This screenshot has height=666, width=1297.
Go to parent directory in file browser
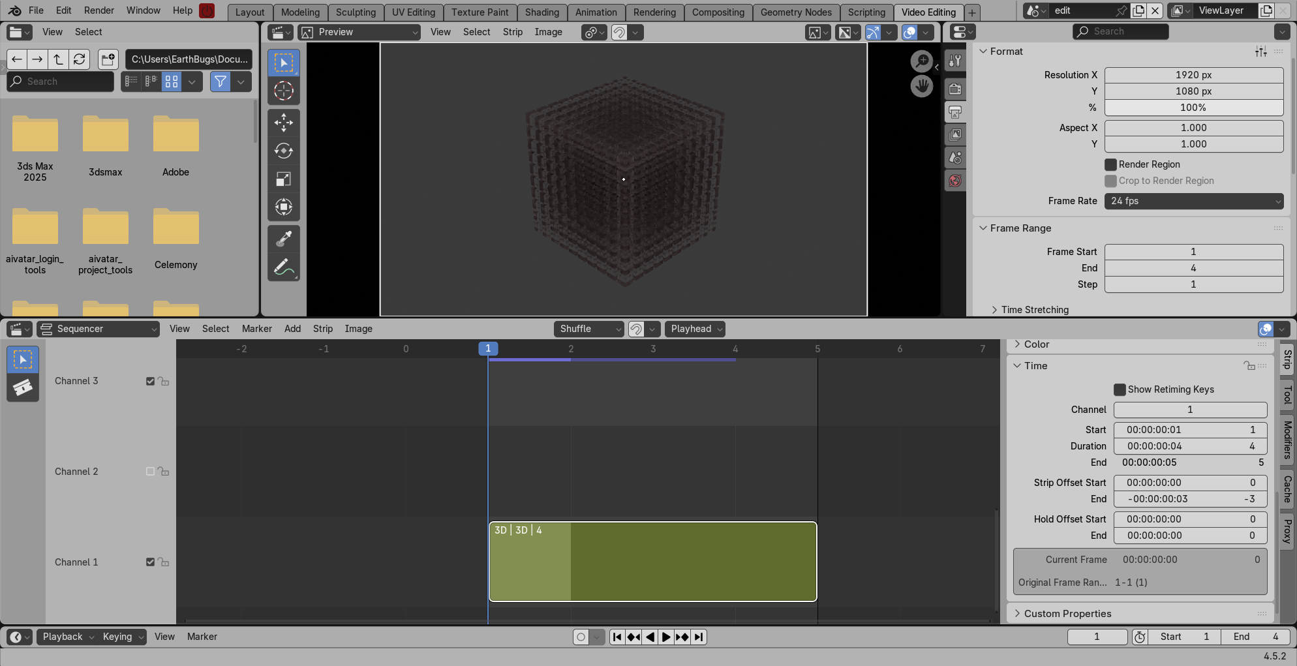[x=59, y=59]
